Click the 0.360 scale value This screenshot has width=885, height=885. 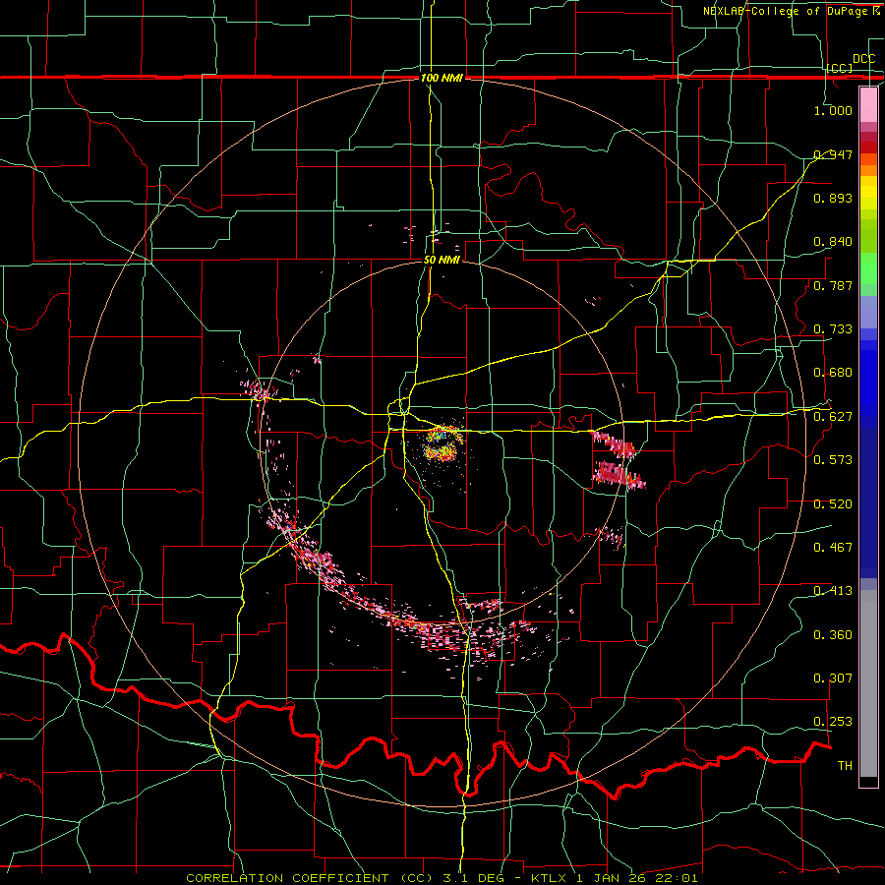coord(833,634)
